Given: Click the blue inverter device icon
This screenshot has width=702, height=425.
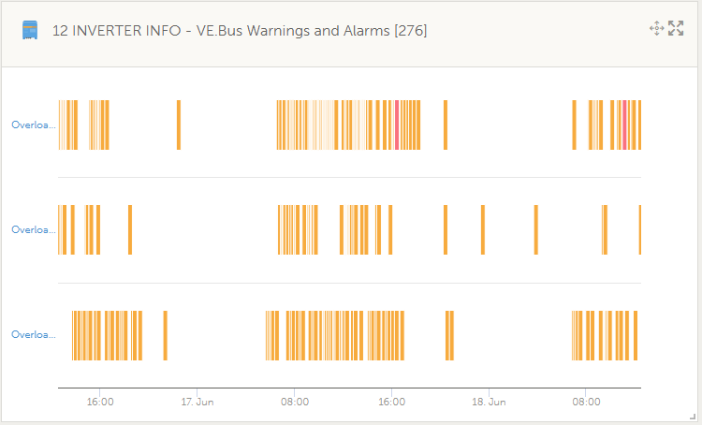Looking at the screenshot, I should click(x=31, y=30).
